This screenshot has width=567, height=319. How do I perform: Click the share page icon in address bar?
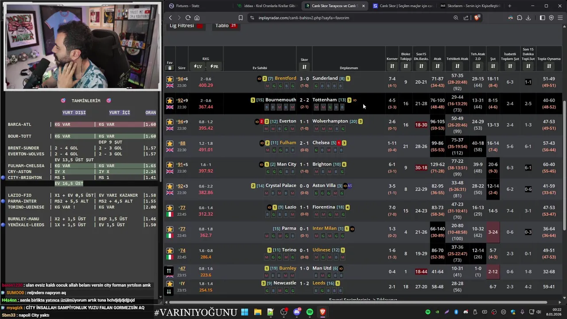(466, 18)
